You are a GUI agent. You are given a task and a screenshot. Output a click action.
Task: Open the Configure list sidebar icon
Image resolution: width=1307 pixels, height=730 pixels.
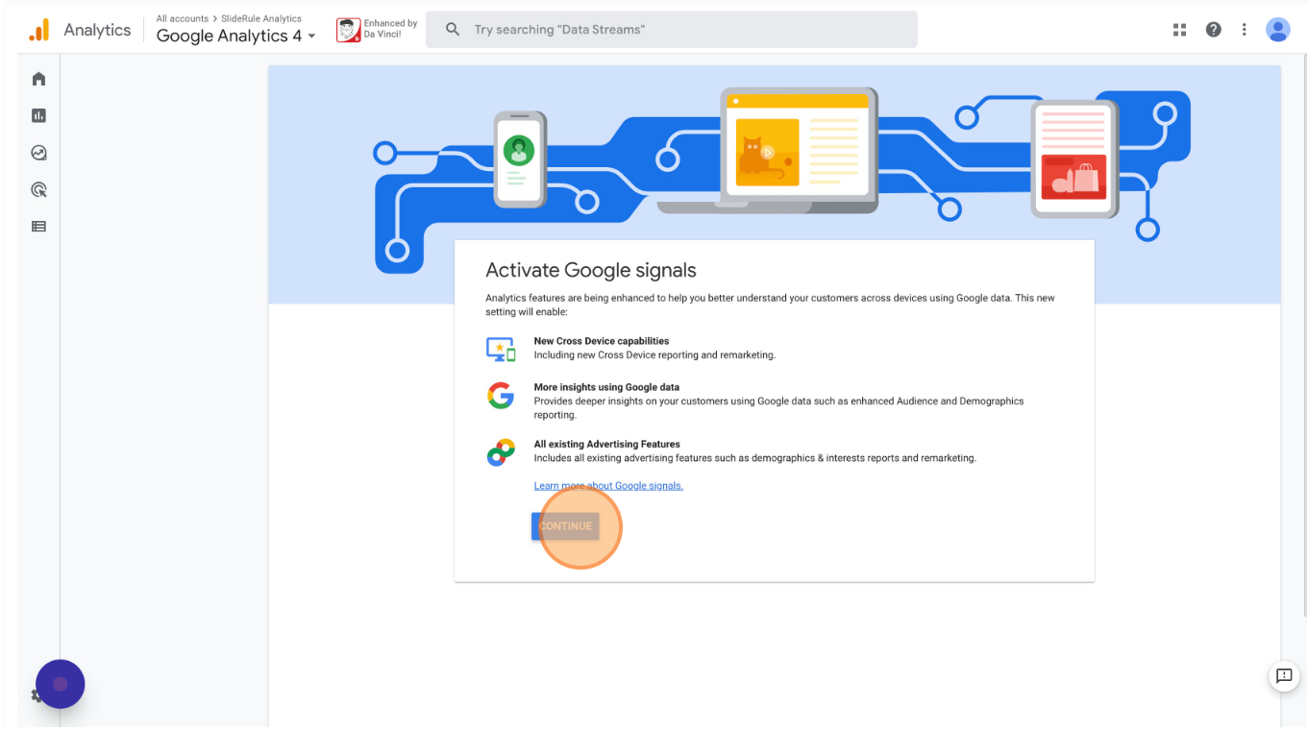tap(38, 227)
